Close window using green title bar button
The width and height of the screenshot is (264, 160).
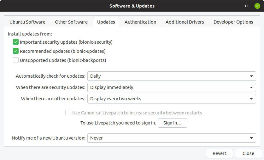point(257,6)
